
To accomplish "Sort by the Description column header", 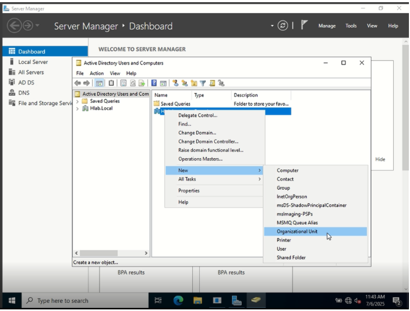I will [261, 95].
